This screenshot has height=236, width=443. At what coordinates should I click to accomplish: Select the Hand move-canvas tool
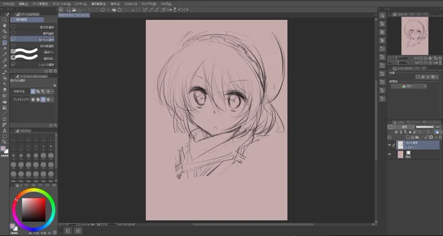pyautogui.click(x=5, y=25)
